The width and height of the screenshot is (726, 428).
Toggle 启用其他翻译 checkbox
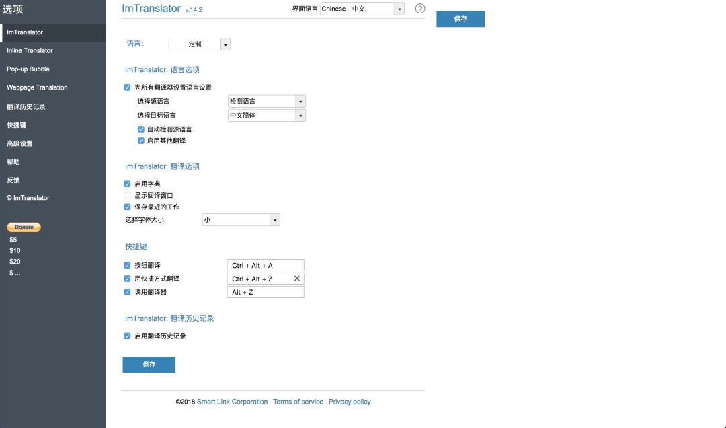point(140,141)
